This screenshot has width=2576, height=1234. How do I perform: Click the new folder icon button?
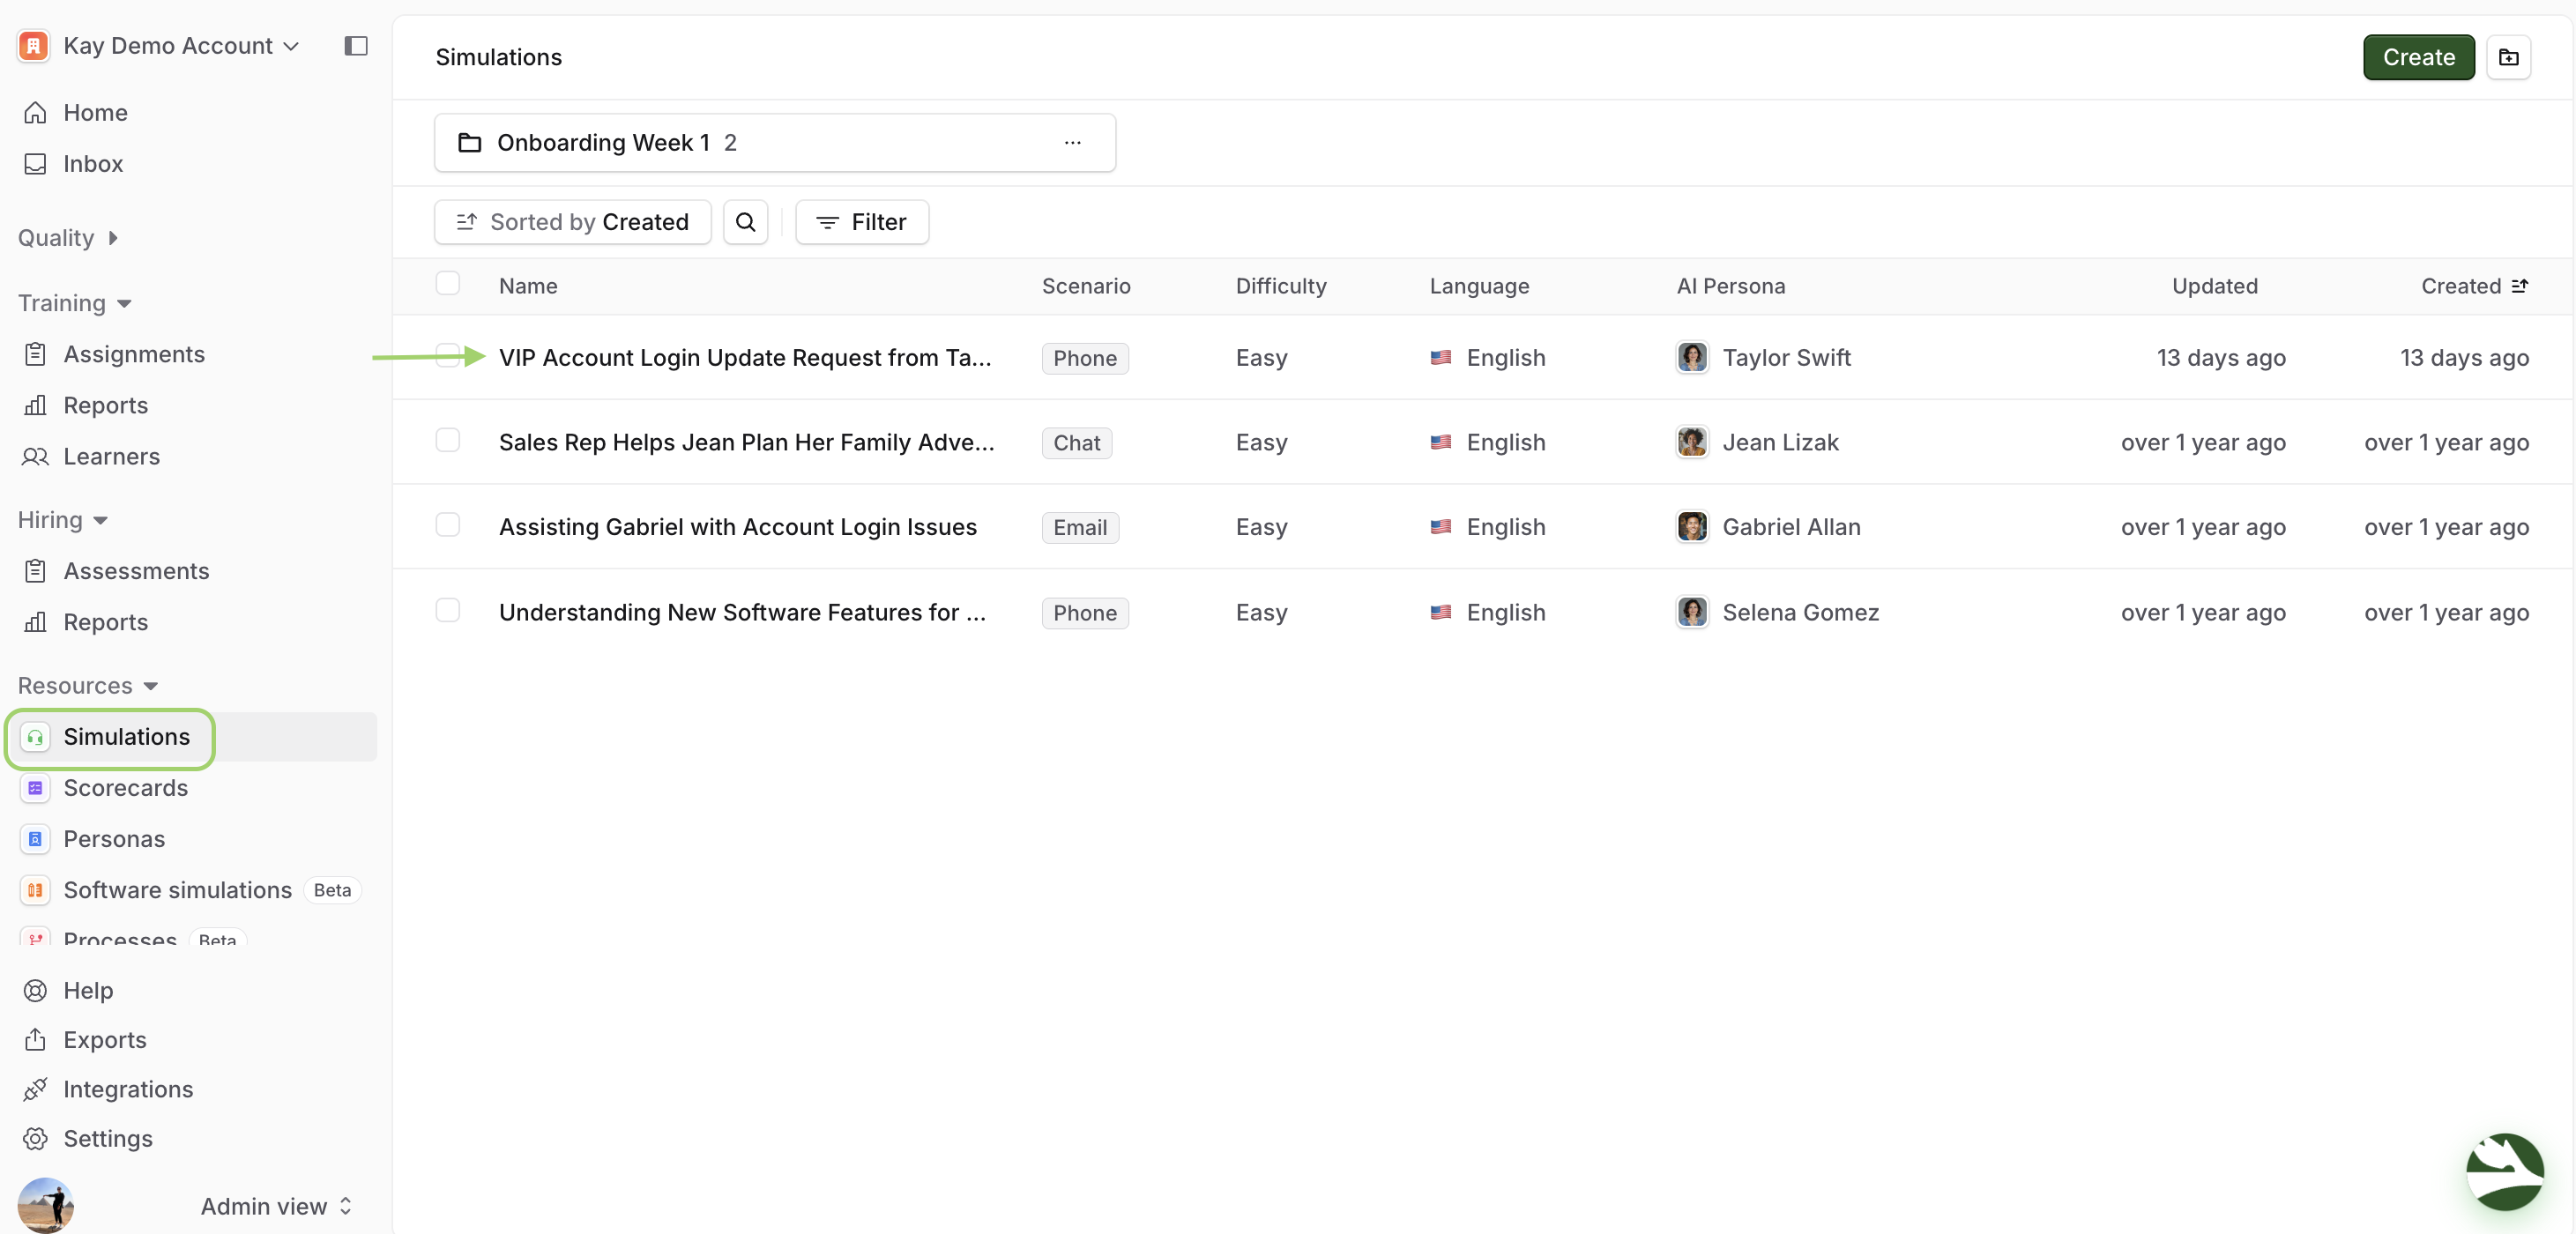pos(2508,57)
